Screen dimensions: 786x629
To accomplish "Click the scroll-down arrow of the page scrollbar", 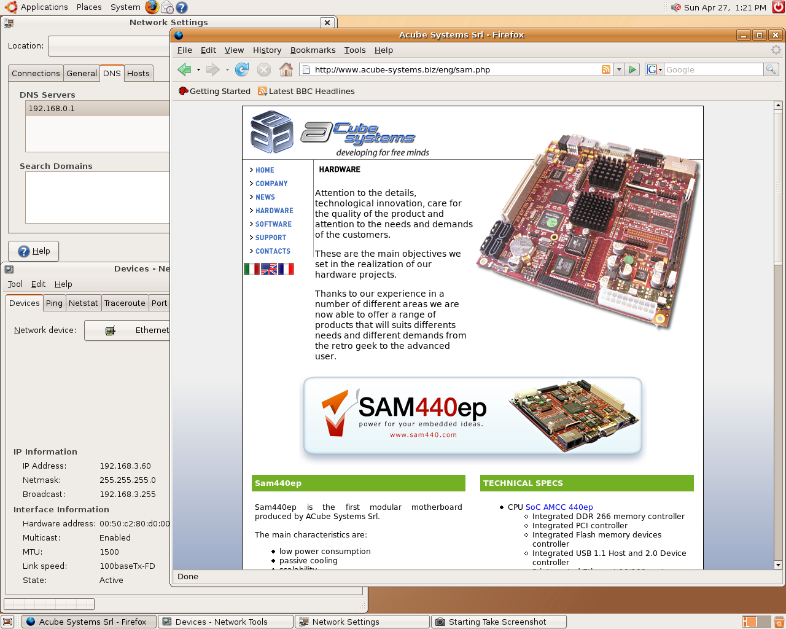I will pyautogui.click(x=778, y=565).
